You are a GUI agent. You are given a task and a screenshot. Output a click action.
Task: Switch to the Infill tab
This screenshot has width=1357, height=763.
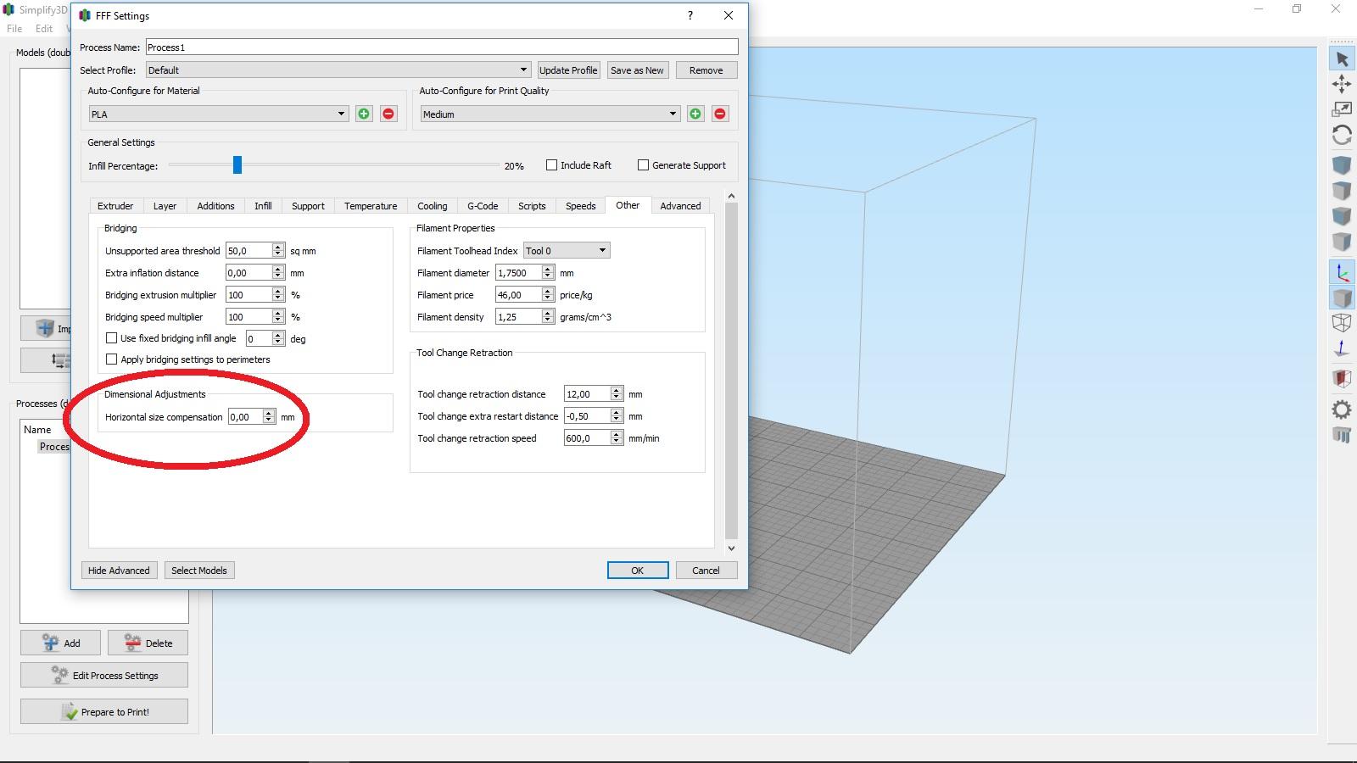[263, 206]
